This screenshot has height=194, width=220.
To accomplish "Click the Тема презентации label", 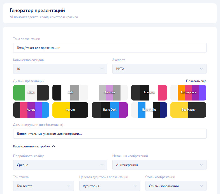I will pyautogui.click(x=27, y=39).
